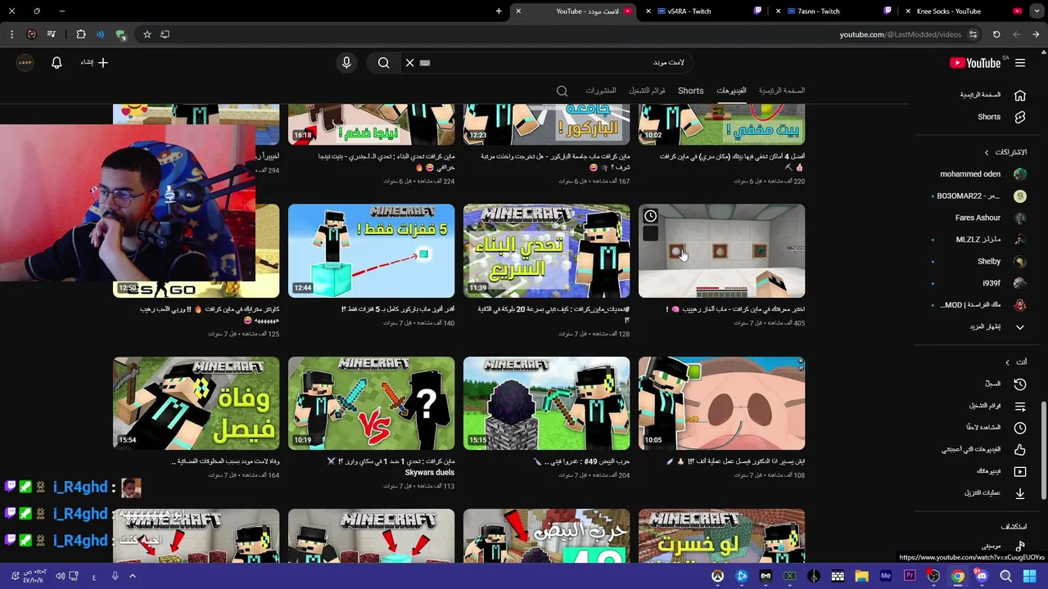Start voice search with the microphone

(346, 63)
